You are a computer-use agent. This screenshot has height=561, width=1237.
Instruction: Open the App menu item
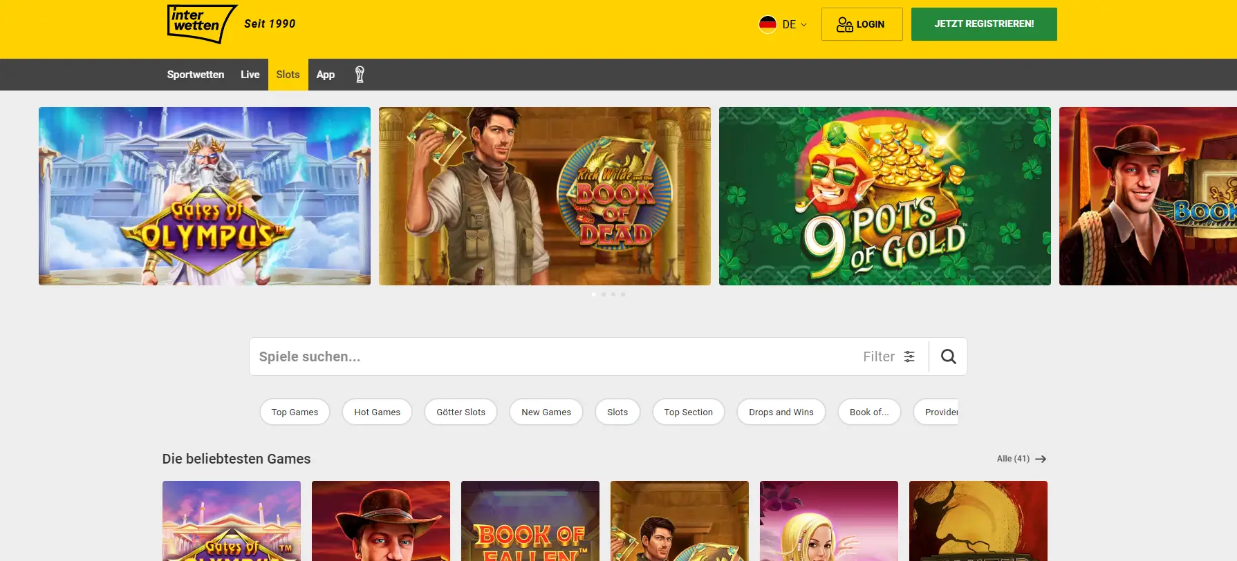(326, 75)
